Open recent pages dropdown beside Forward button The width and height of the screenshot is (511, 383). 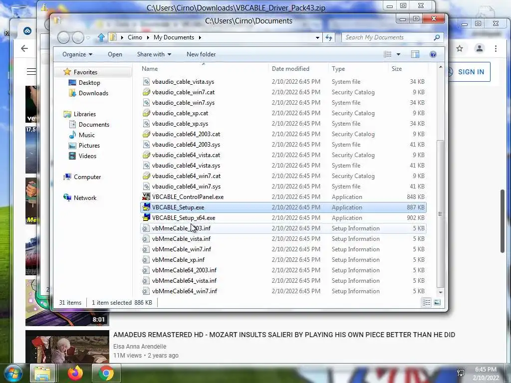[x=88, y=38]
